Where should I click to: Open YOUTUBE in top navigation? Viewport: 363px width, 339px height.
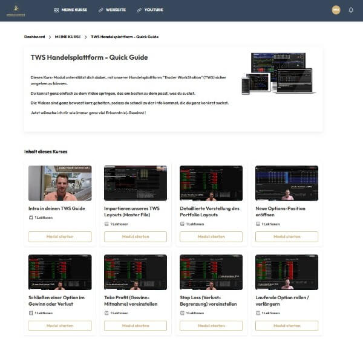pos(154,10)
